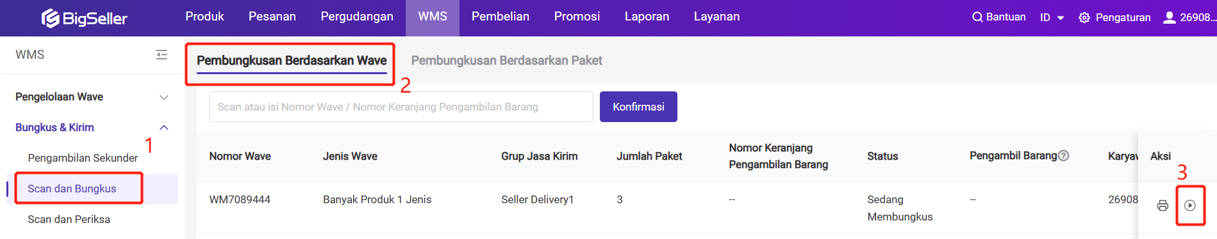Open Scan dan Periksa page
Screen dimensions: 1217x239
[69, 219]
